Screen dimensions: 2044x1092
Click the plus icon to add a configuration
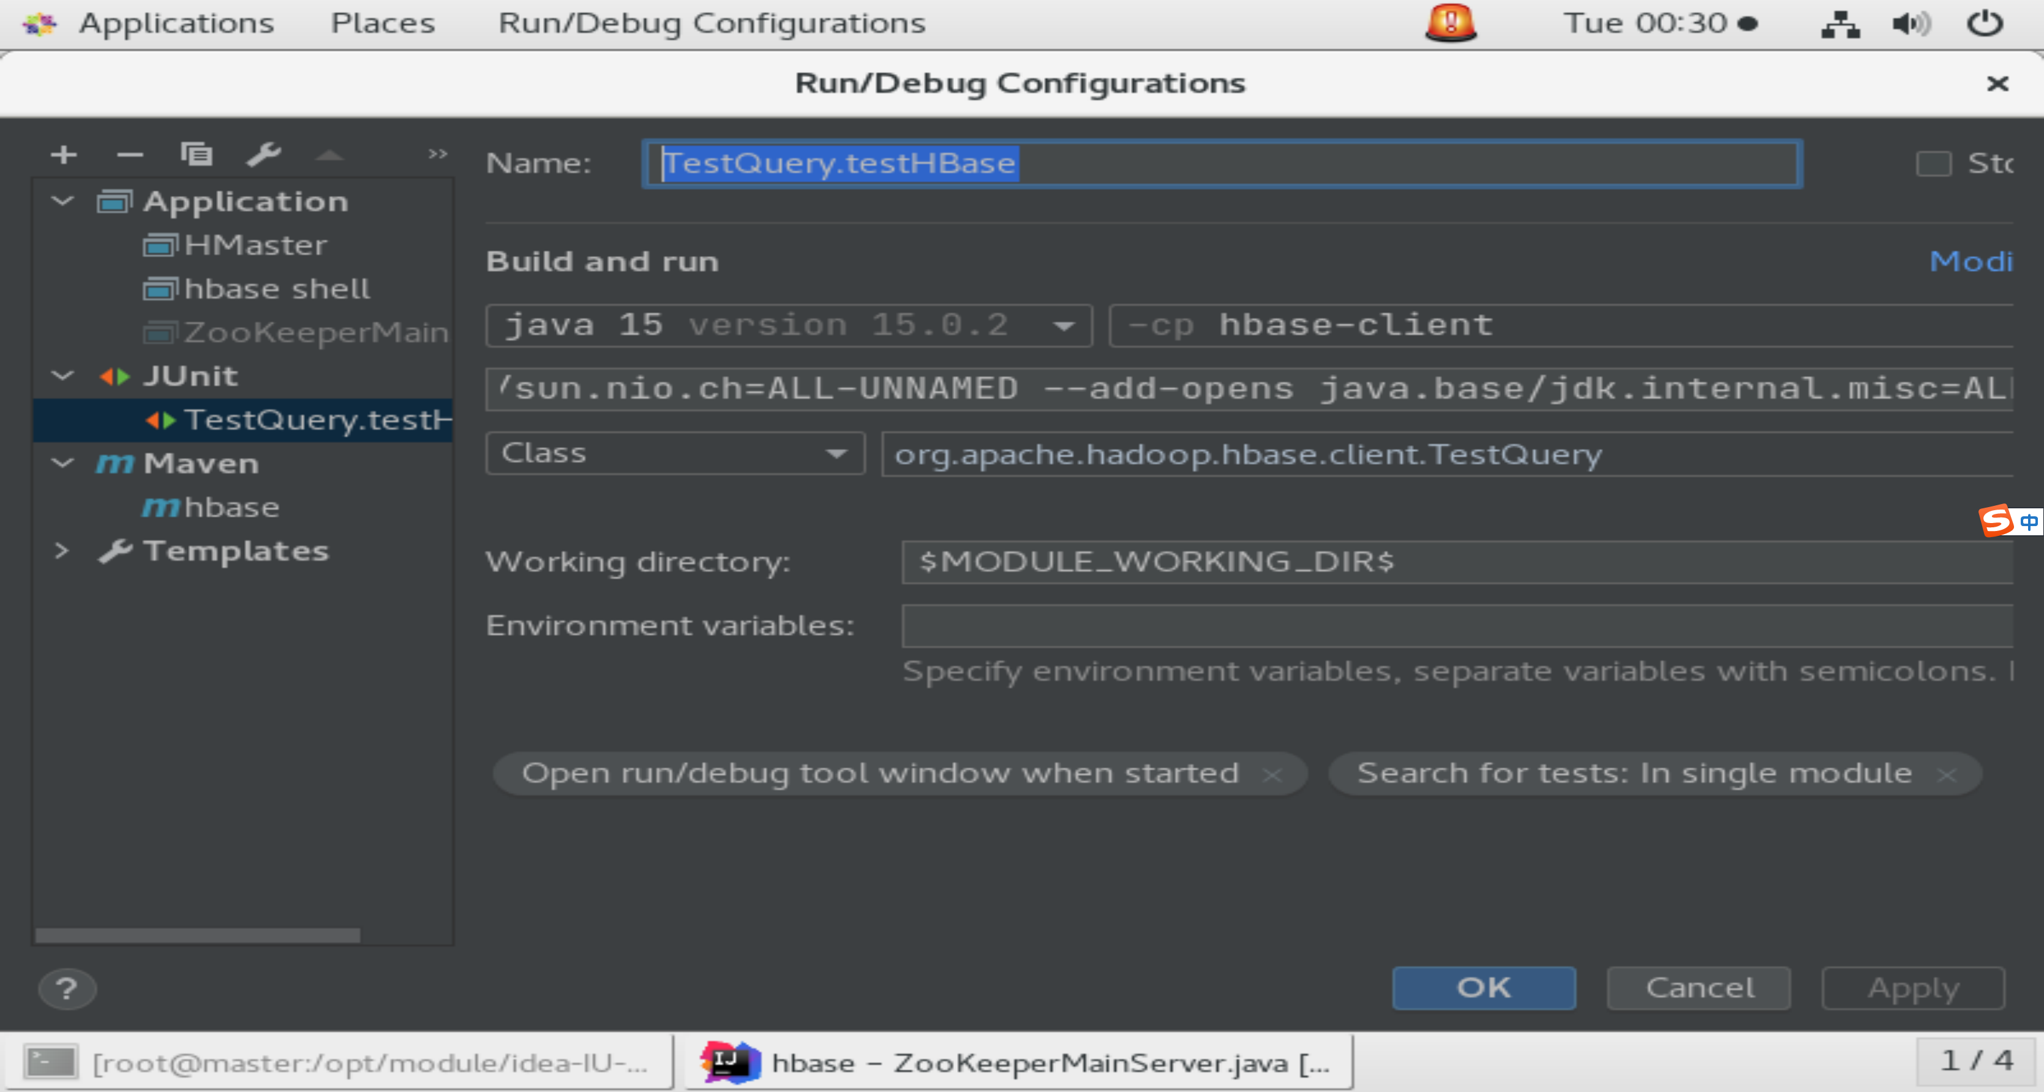click(x=64, y=154)
